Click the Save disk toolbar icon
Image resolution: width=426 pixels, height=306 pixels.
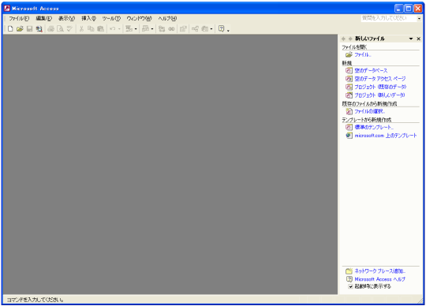29,28
